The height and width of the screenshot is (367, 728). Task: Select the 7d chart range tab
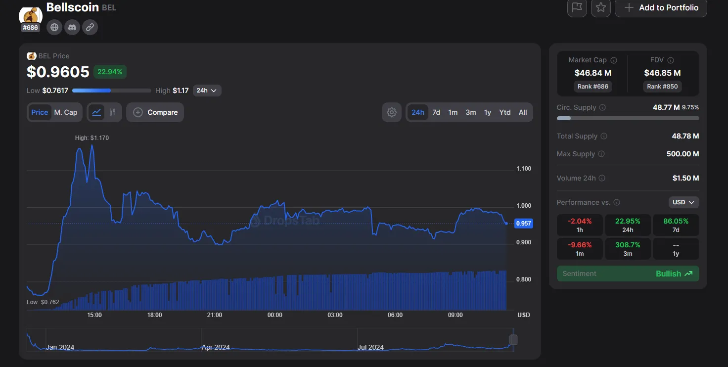[x=436, y=112]
